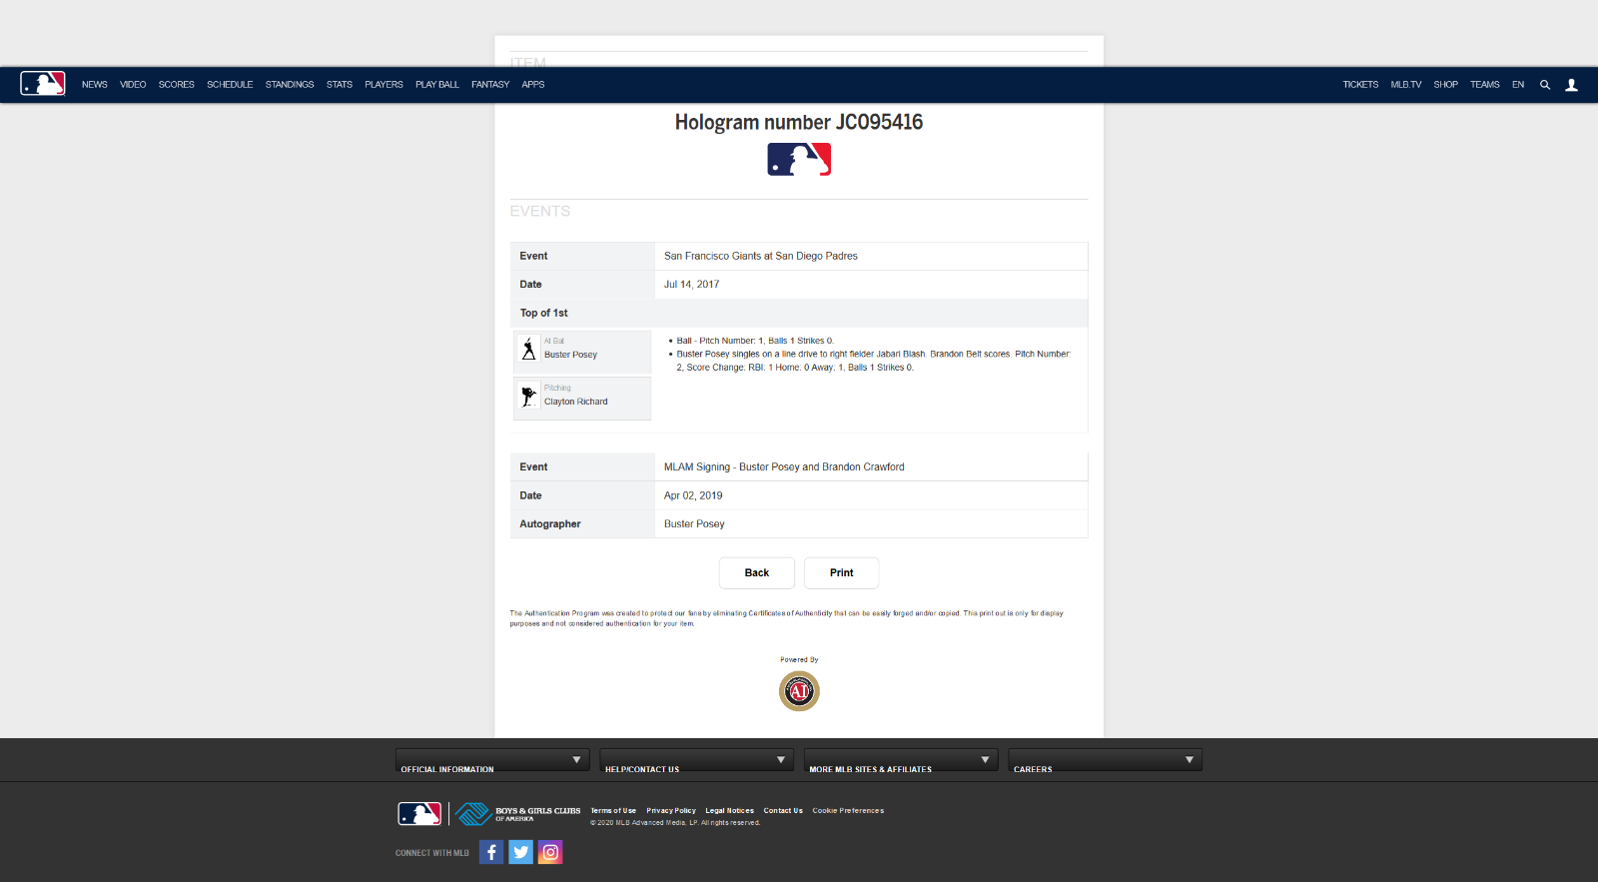Open the Scores menu item
1598x882 pixels.
pyautogui.click(x=177, y=85)
